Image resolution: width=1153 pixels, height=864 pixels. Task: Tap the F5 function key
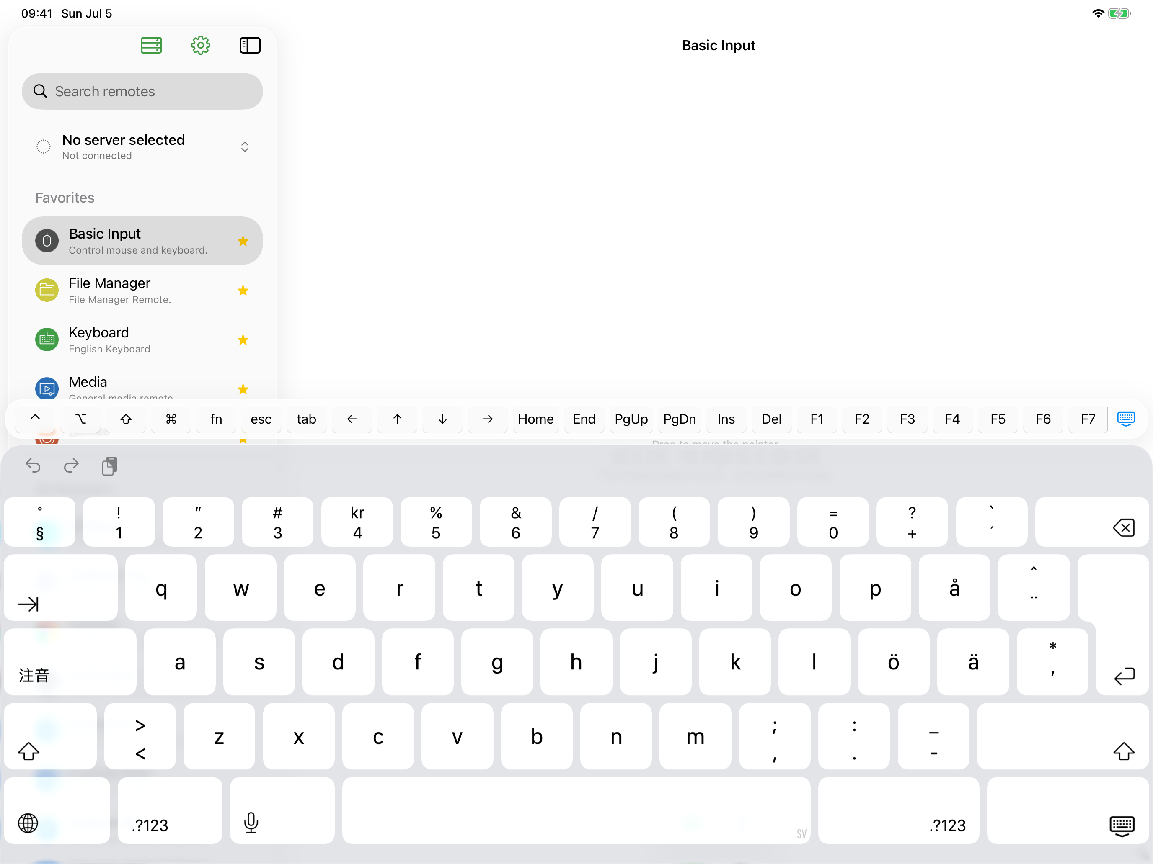pos(998,419)
